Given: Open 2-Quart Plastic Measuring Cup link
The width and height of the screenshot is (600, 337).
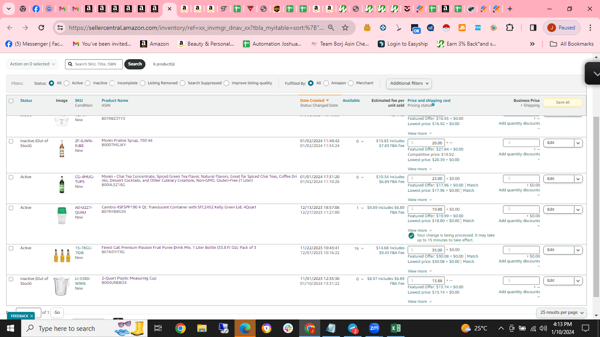Looking at the screenshot, I should (129, 278).
